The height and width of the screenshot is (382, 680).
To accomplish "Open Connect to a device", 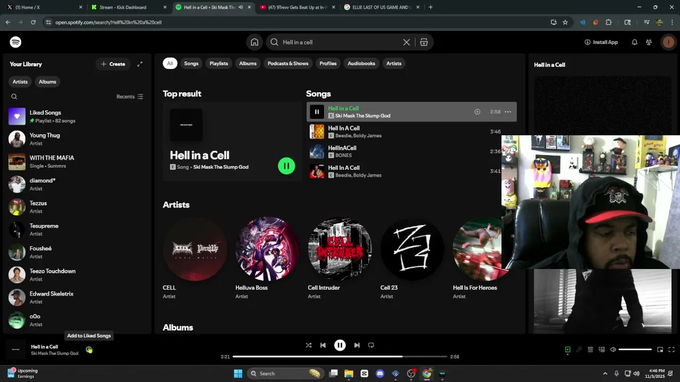I will pyautogui.click(x=602, y=350).
